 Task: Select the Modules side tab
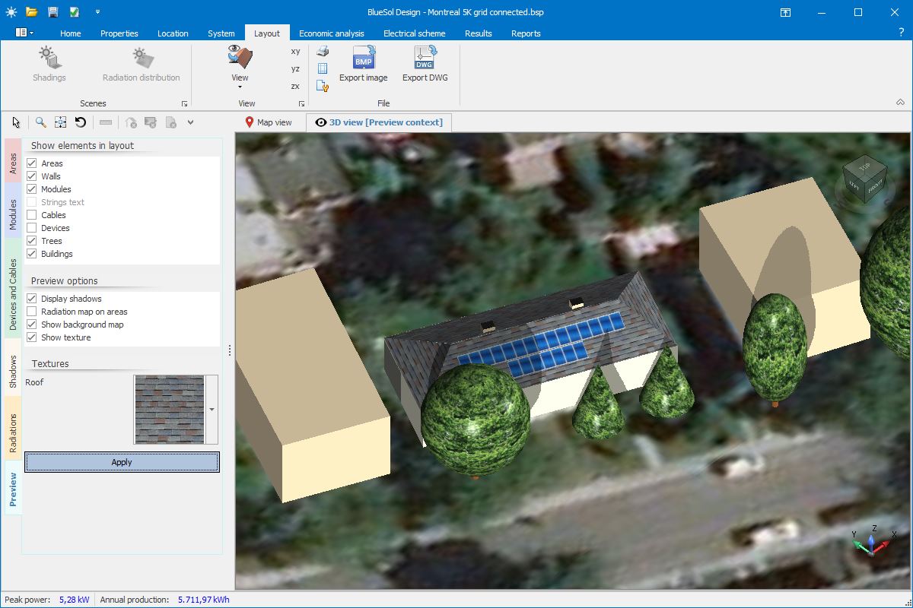(13, 211)
